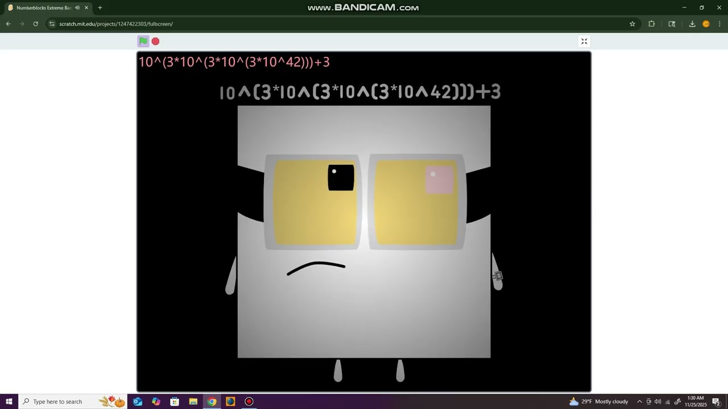
Task: Open the notification center with 2 alerts
Action: pyautogui.click(x=717, y=402)
